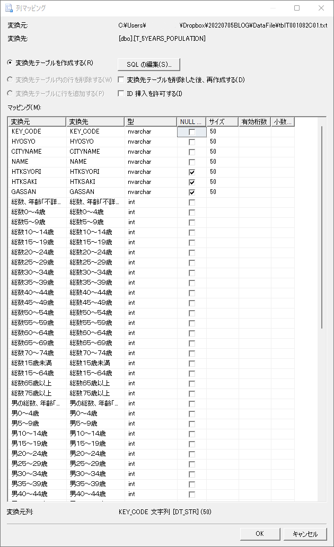Viewport: 334px width, 547px height.
Task: Open destination dropdown cell for HYOSYO
Action: pos(94,142)
